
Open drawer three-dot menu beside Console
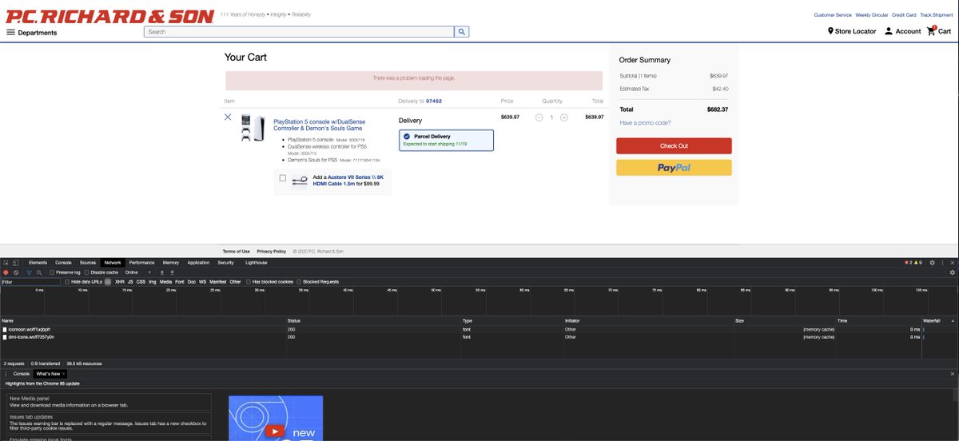coord(5,374)
